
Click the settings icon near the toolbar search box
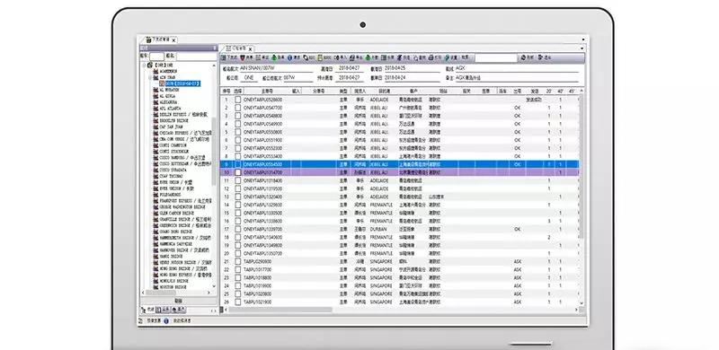coord(446,57)
